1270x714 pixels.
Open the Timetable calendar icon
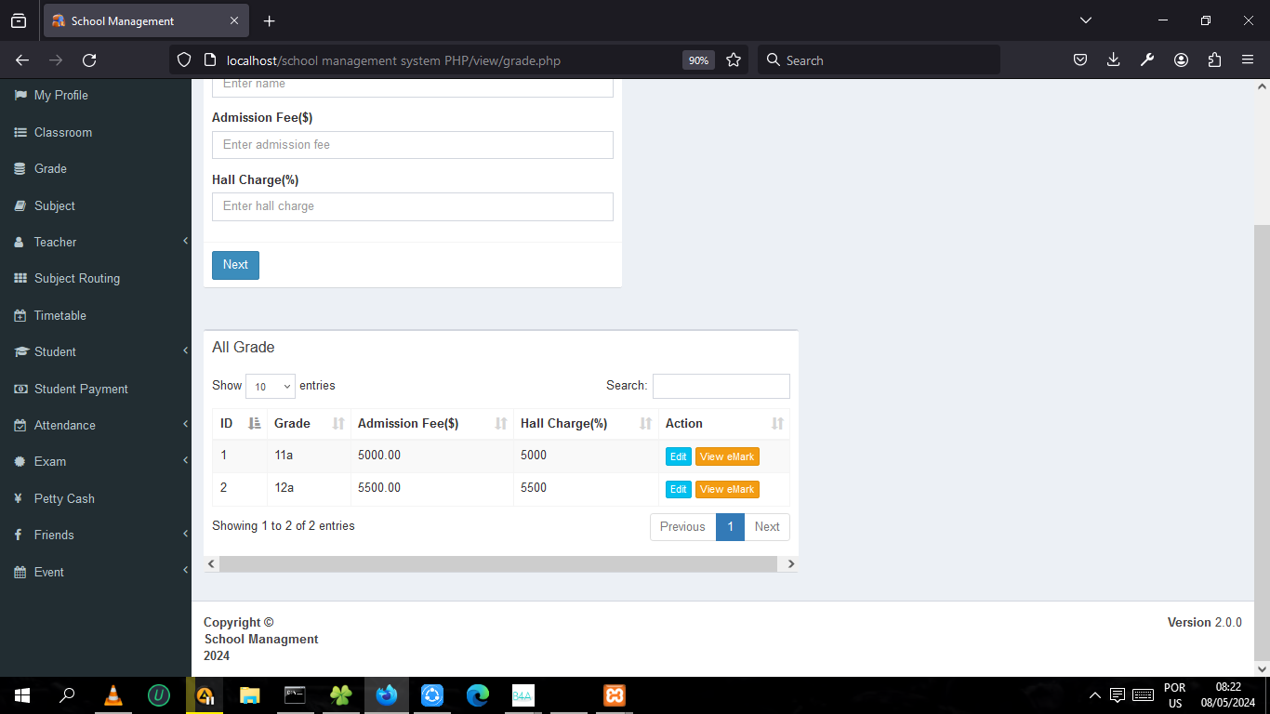20,315
